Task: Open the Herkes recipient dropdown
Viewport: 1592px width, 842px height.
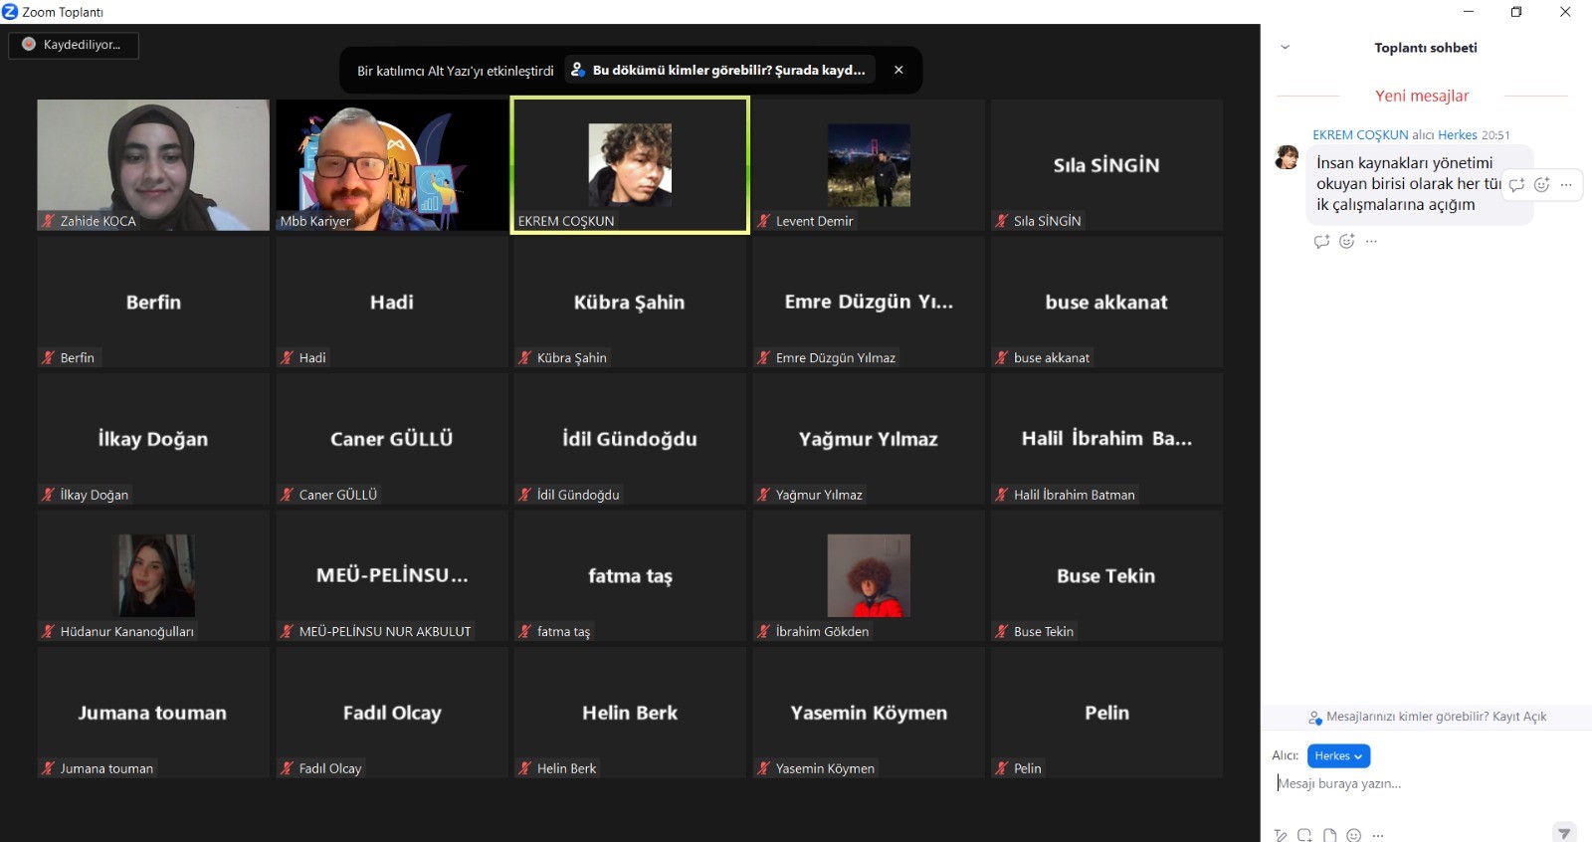Action: (1338, 756)
